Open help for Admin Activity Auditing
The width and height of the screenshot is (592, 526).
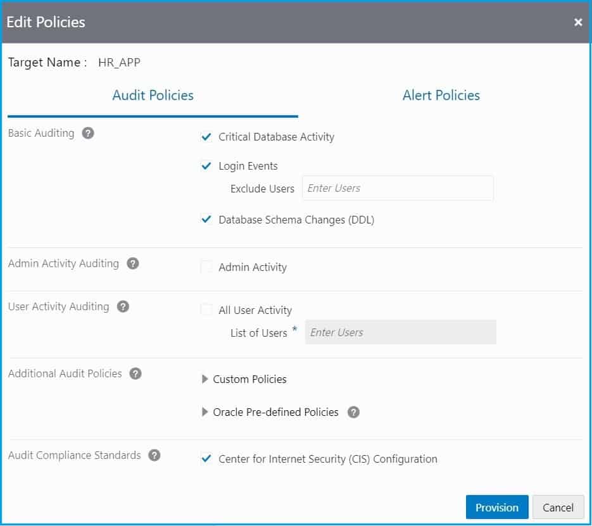click(132, 263)
